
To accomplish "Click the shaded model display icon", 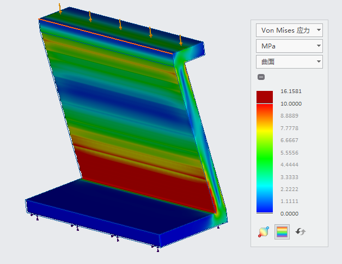I will tap(264, 232).
